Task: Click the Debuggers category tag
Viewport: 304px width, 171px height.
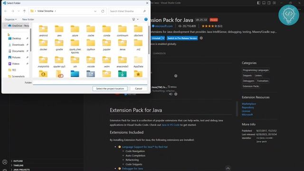Action: click(248, 81)
